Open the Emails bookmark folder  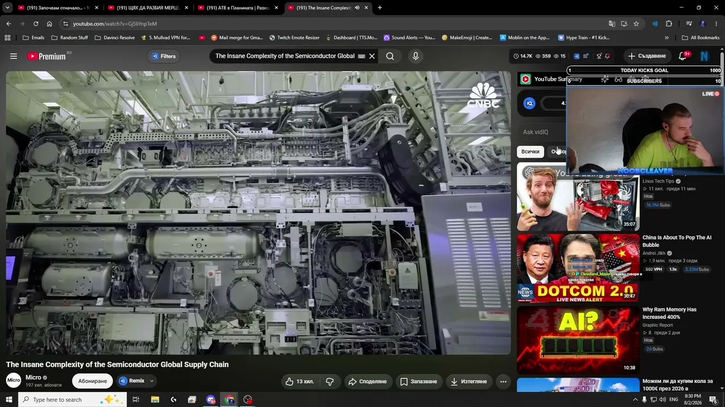click(x=33, y=38)
